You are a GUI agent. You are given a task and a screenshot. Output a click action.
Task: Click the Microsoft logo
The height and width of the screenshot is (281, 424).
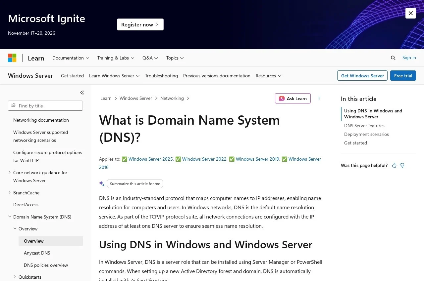point(12,58)
